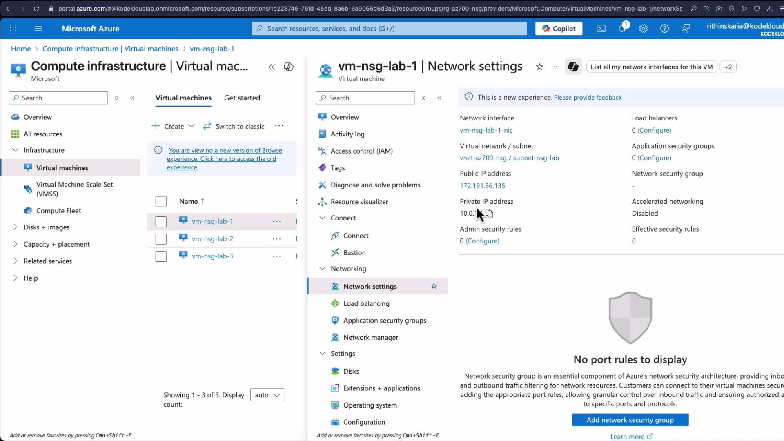Click Switch to classic

[234, 127]
